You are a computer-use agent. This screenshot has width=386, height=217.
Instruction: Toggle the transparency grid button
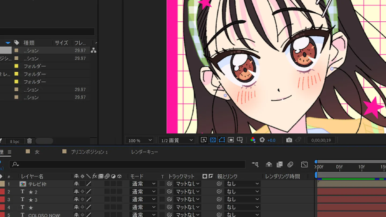tap(213, 140)
